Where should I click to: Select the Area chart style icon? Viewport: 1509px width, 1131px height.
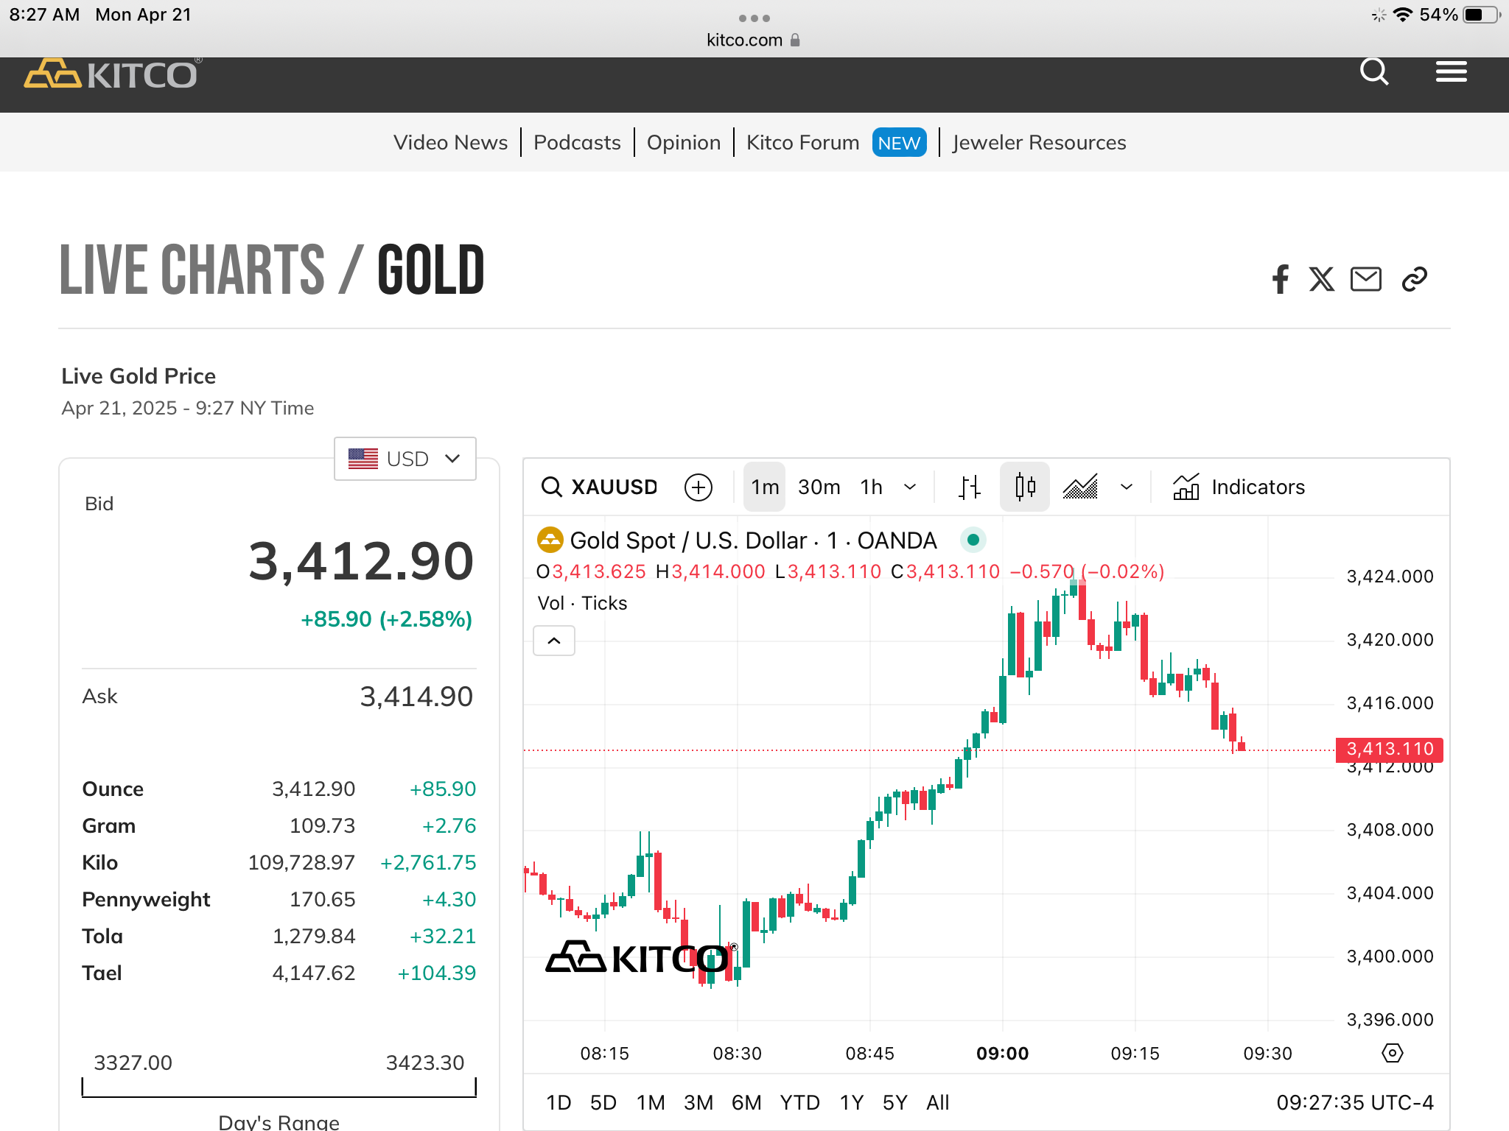1080,487
